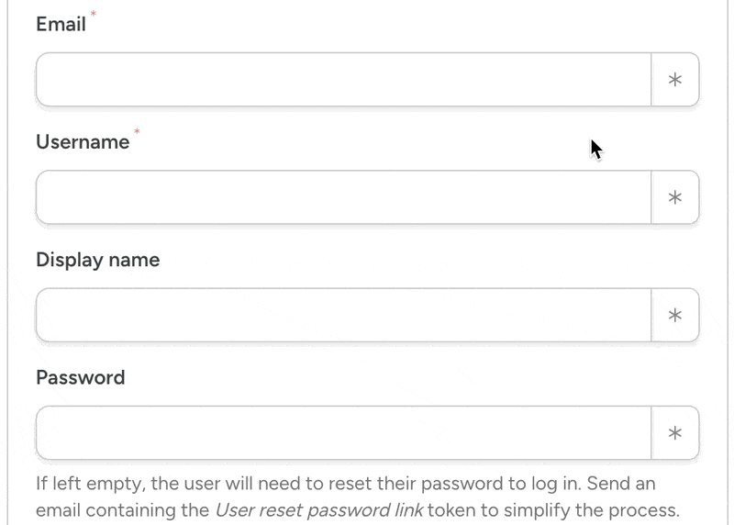Select the Display name input field
The image size is (734, 525).
tap(343, 316)
